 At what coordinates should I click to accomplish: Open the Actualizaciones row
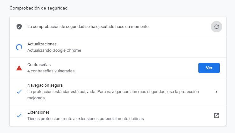pyautogui.click(x=118, y=47)
